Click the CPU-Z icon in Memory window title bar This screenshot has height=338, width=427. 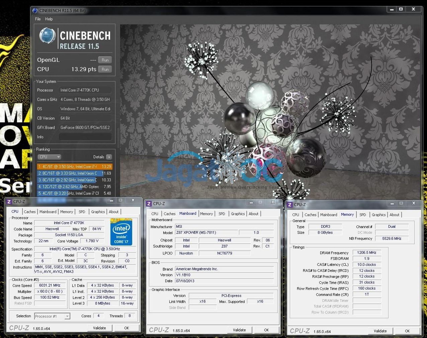coord(290,204)
